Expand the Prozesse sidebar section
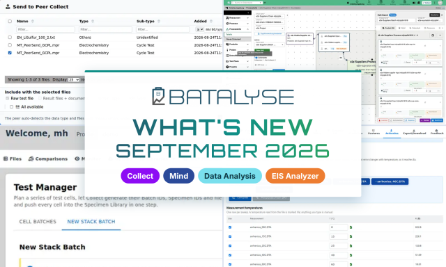 [x=248, y=24]
